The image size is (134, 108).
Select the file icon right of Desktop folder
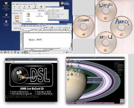(x=39, y=15)
